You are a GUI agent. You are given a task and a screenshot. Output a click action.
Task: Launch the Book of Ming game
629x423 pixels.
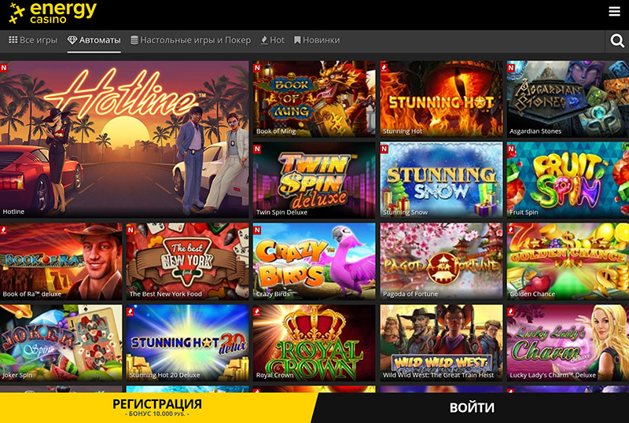314,98
